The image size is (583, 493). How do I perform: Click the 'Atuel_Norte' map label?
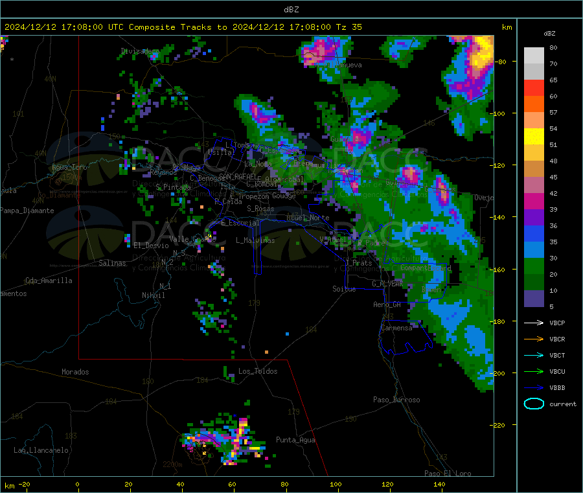(308, 218)
